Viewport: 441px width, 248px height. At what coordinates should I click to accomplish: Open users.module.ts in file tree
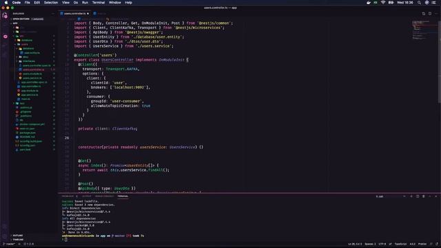32,74
